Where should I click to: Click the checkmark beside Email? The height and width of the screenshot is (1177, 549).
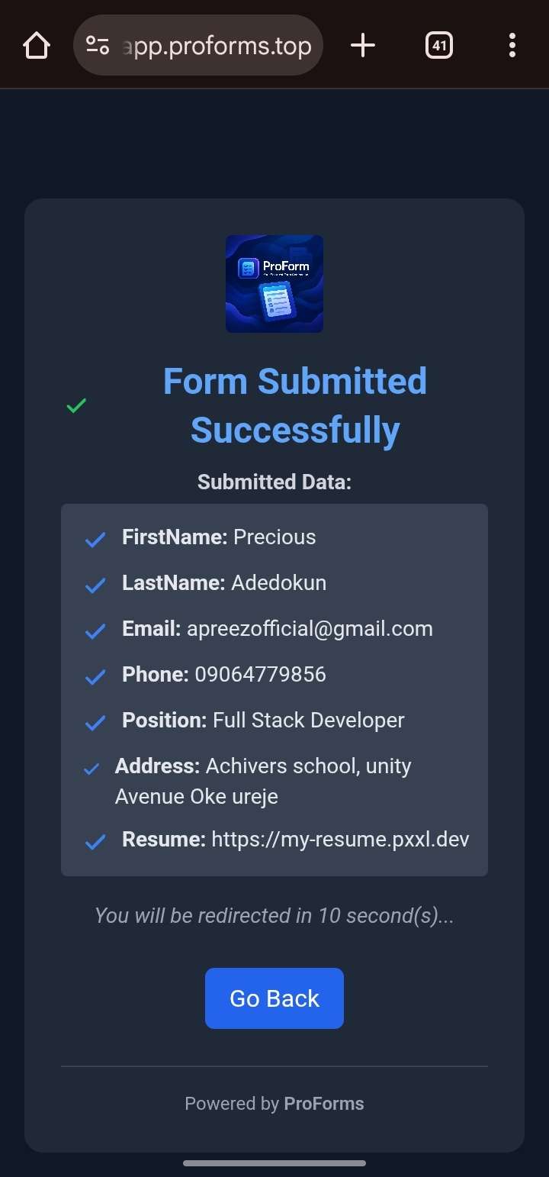point(95,631)
